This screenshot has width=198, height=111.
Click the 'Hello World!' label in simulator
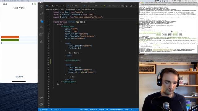19,8
